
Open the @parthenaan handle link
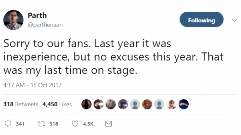pyautogui.click(x=45, y=25)
